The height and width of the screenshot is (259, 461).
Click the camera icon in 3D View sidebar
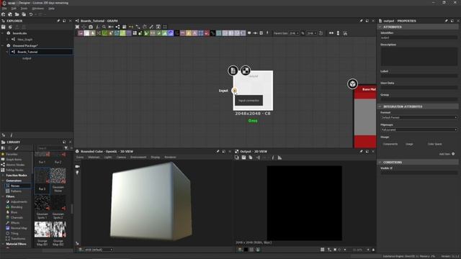(x=77, y=166)
